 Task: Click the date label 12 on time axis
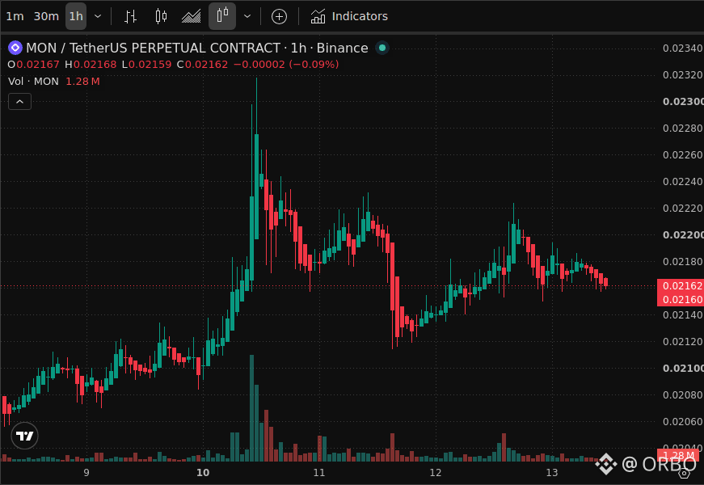coord(435,472)
